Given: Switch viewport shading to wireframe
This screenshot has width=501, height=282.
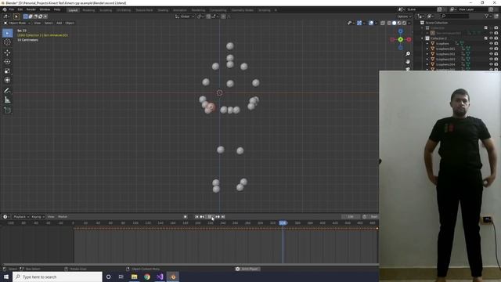Looking at the screenshot, I should (389, 23).
